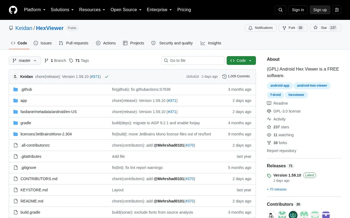Click the README.md file icon
350x218 pixels.
16,201
